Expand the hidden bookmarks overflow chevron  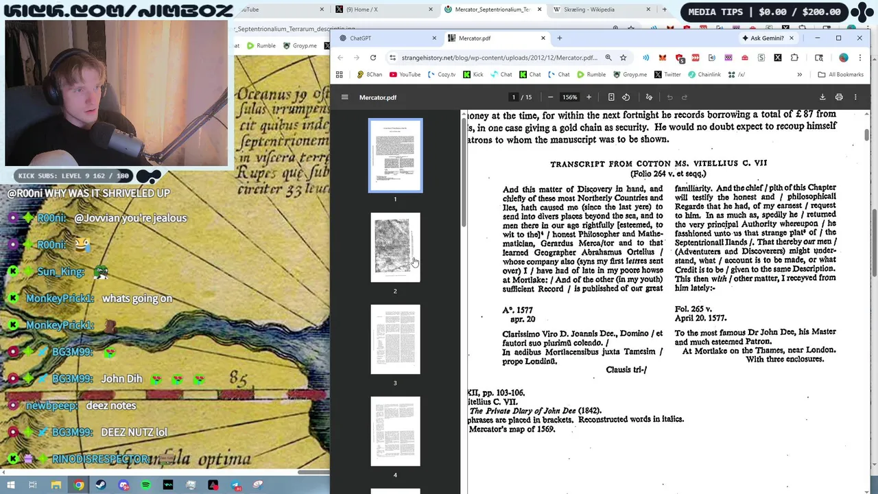[x=799, y=75]
